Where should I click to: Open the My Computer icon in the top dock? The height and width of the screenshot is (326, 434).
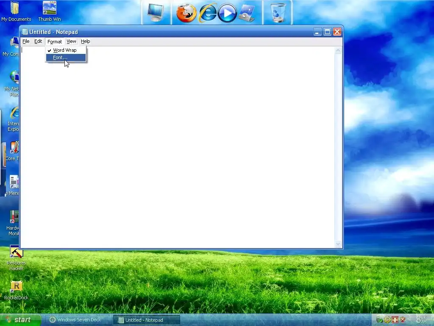pyautogui.click(x=156, y=12)
